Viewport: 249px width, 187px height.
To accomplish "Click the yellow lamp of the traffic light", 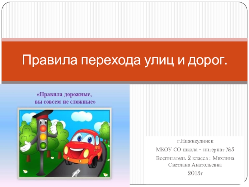I will 43,137.
